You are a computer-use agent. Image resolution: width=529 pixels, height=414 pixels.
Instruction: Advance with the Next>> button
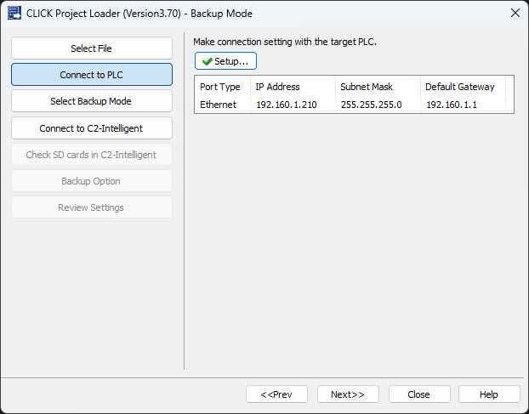click(348, 394)
